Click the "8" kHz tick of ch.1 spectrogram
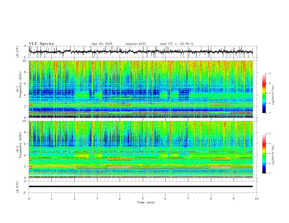 click(26, 72)
